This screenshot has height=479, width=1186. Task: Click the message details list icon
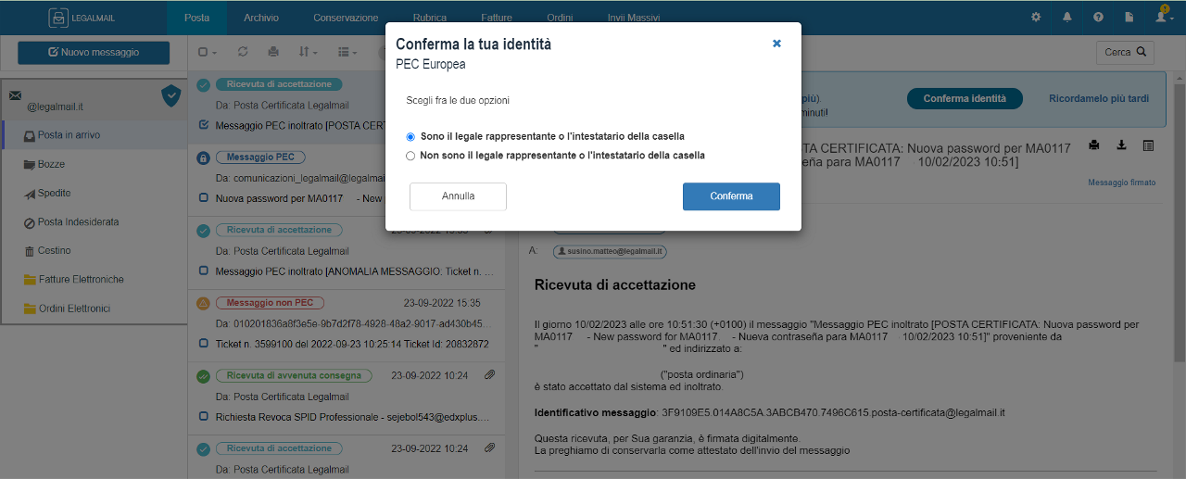click(1149, 145)
